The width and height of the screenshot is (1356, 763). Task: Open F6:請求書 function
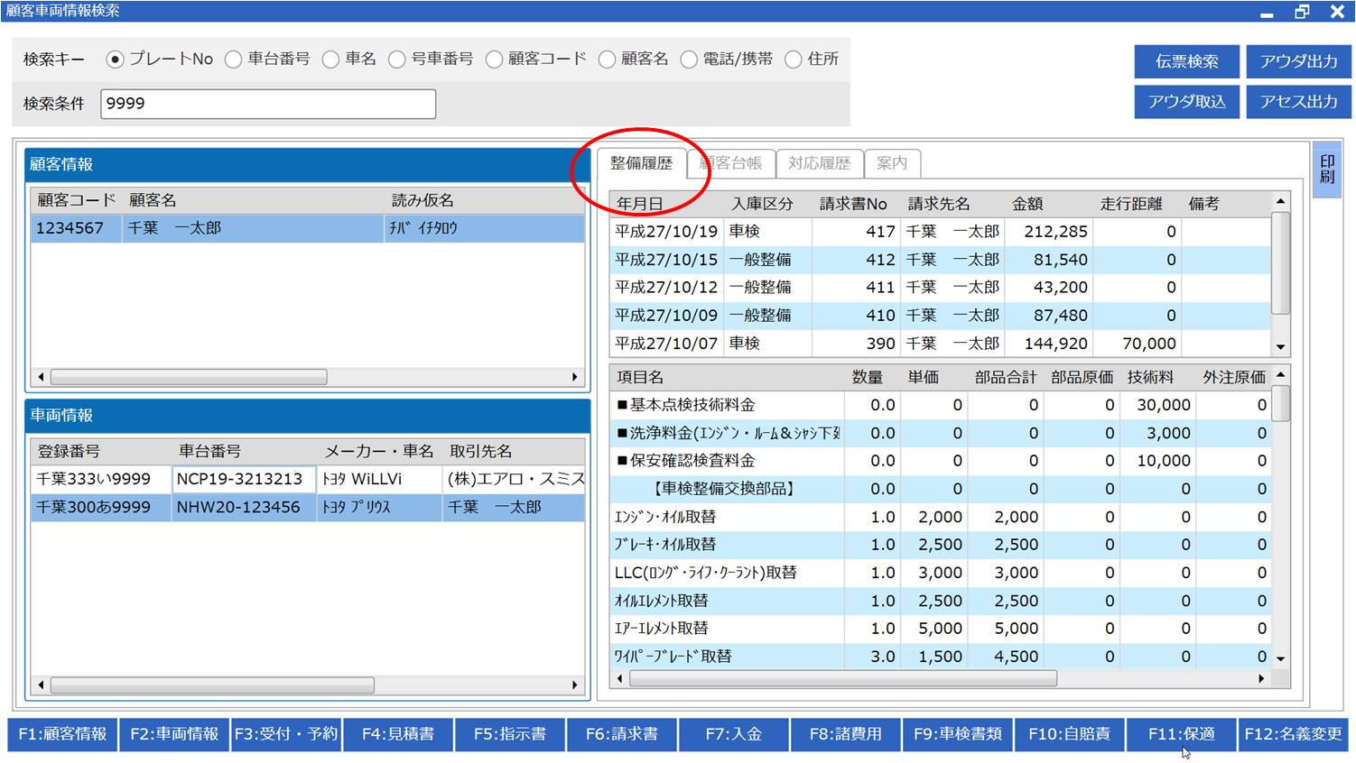click(622, 734)
